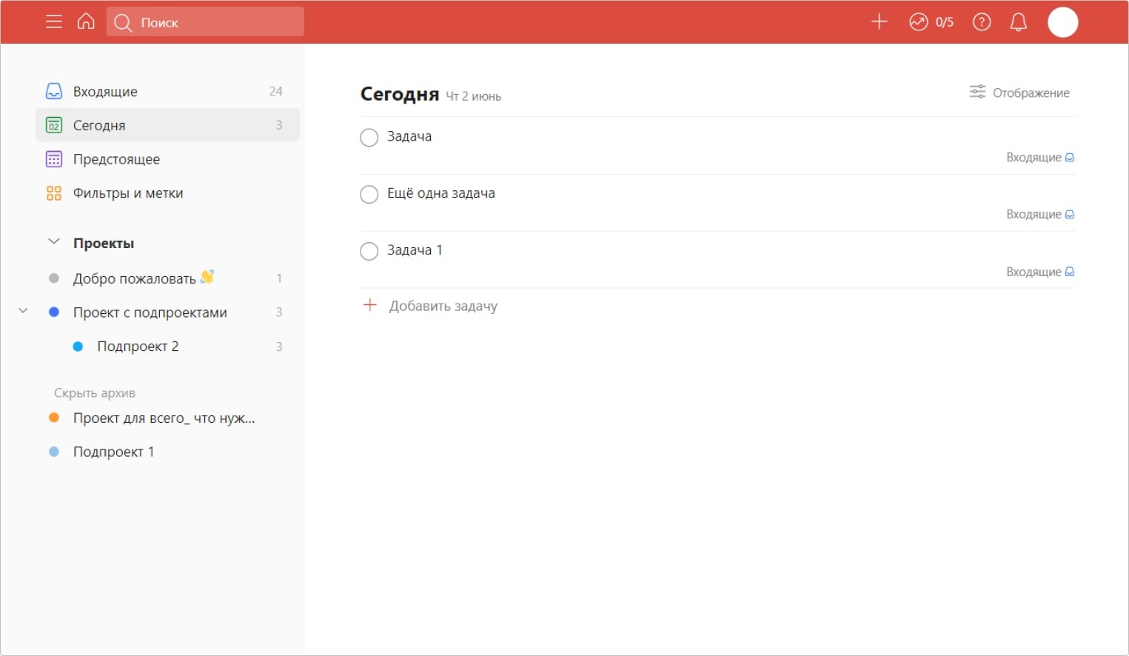Click the Входящие counter 24
Viewport: 1129px width, 656px height.
pyautogui.click(x=275, y=91)
